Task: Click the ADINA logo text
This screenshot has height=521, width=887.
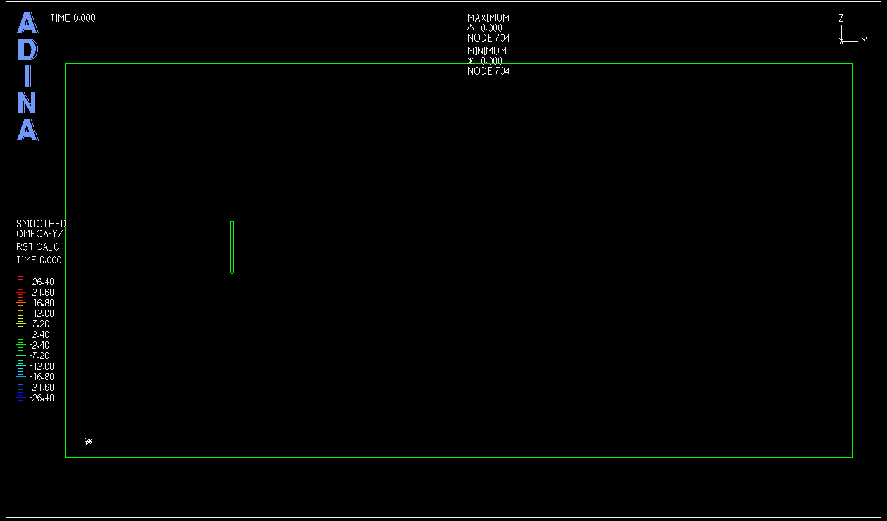Action: 27,77
